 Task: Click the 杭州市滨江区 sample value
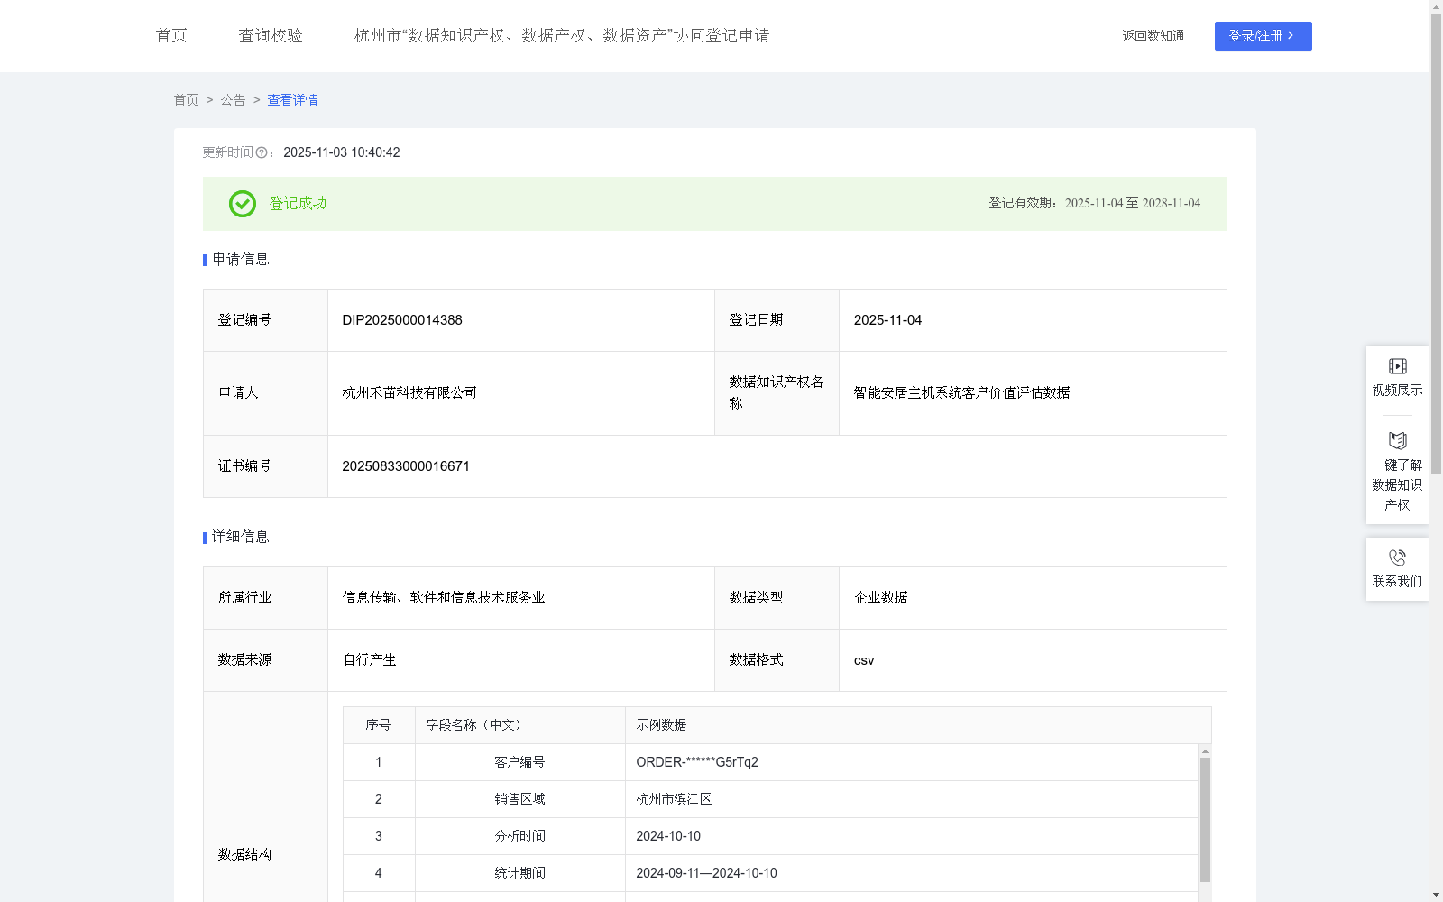coord(674,799)
